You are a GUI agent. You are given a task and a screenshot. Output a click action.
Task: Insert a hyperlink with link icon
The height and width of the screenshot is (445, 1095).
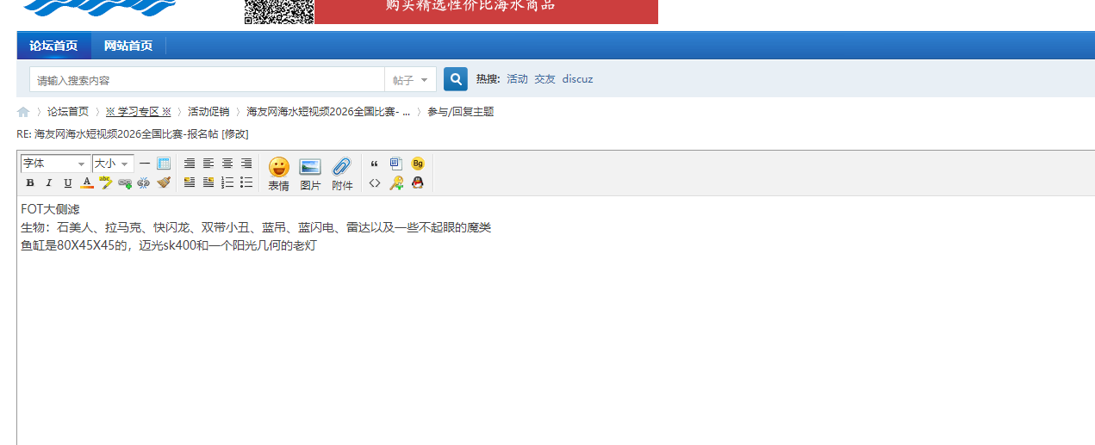point(125,182)
